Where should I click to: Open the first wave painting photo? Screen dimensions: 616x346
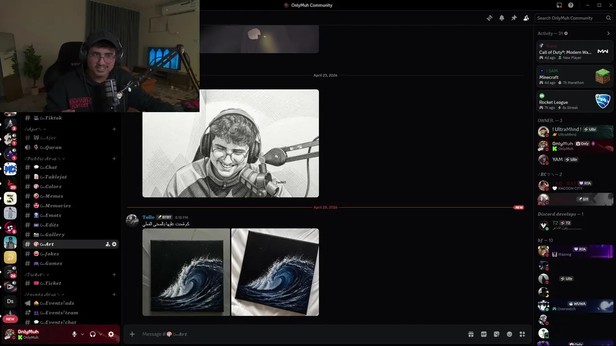186,272
